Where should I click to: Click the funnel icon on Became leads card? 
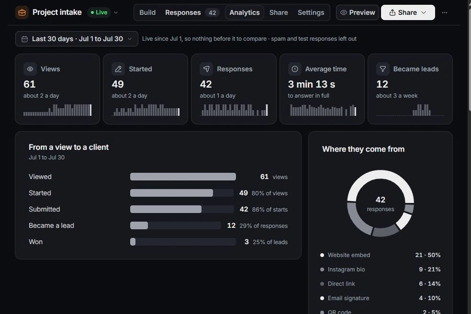click(x=383, y=69)
